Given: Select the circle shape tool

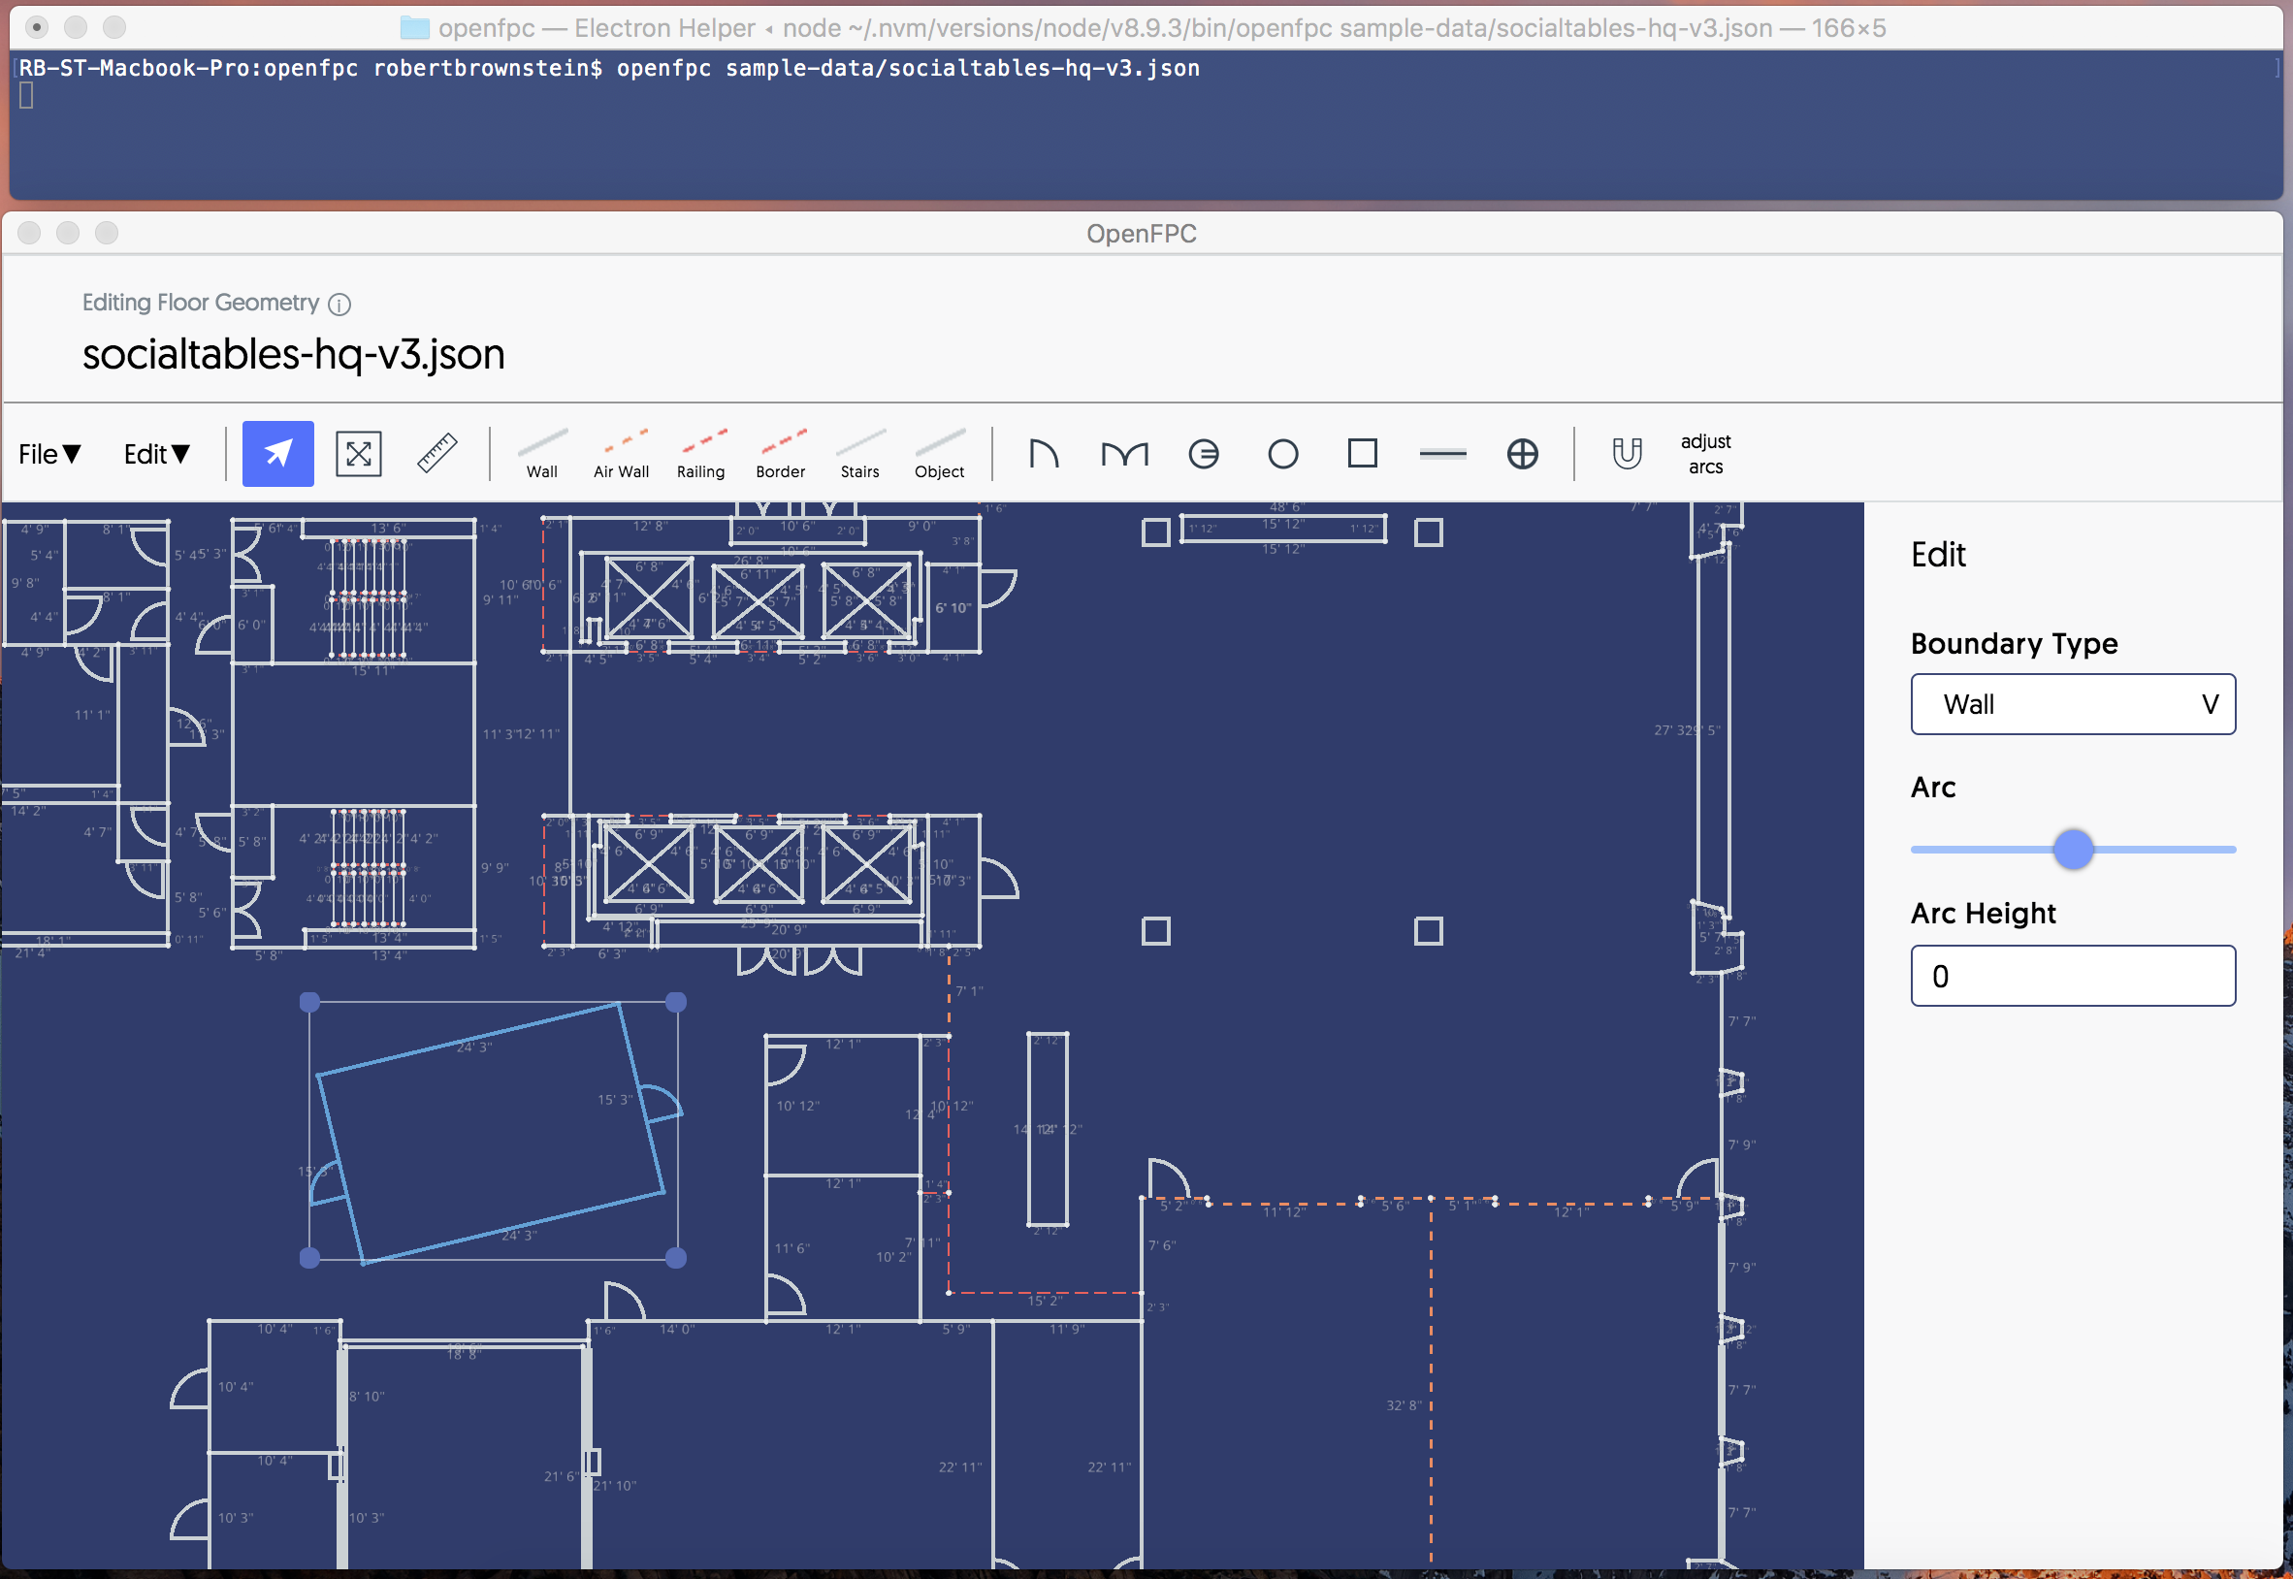Looking at the screenshot, I should [1283, 454].
